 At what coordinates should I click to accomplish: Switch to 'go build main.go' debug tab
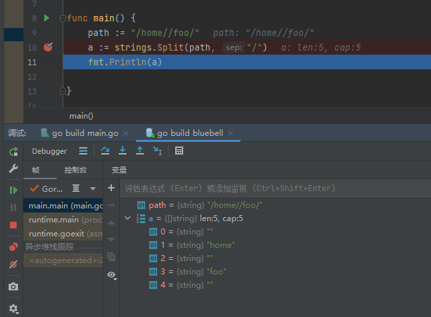79,133
